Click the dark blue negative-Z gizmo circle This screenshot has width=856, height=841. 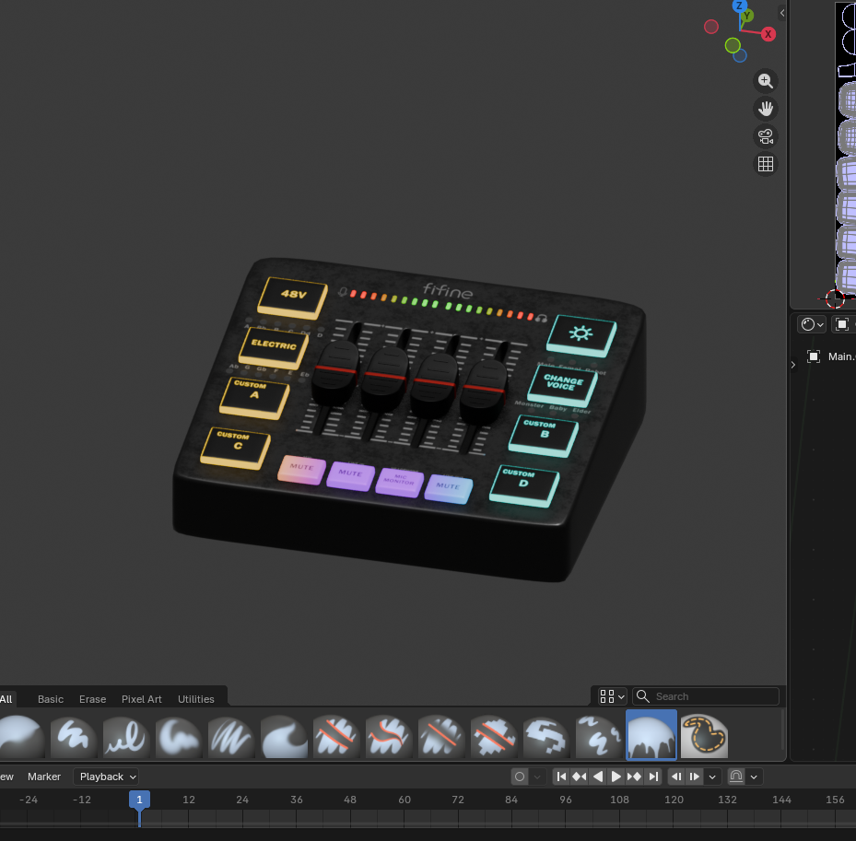[740, 55]
